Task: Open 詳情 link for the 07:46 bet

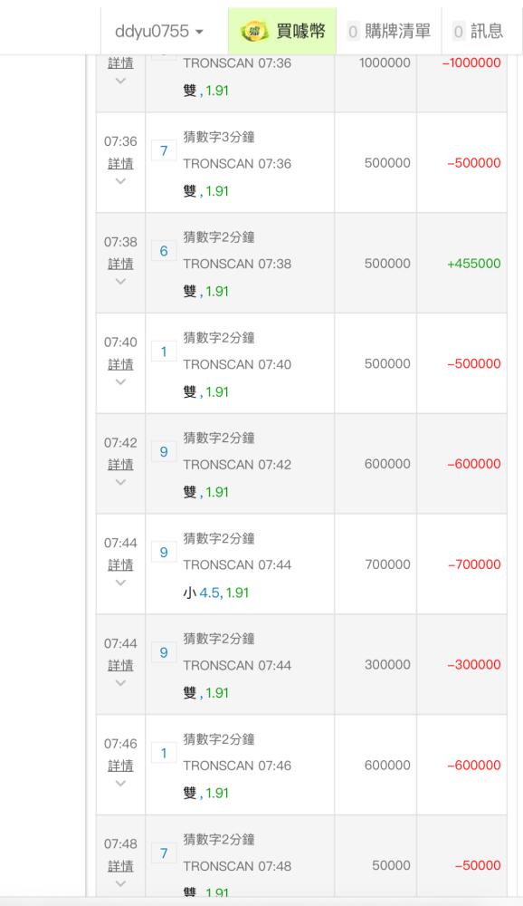Action: (120, 766)
